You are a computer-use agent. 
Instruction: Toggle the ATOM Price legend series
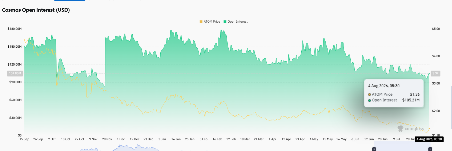click(210, 22)
